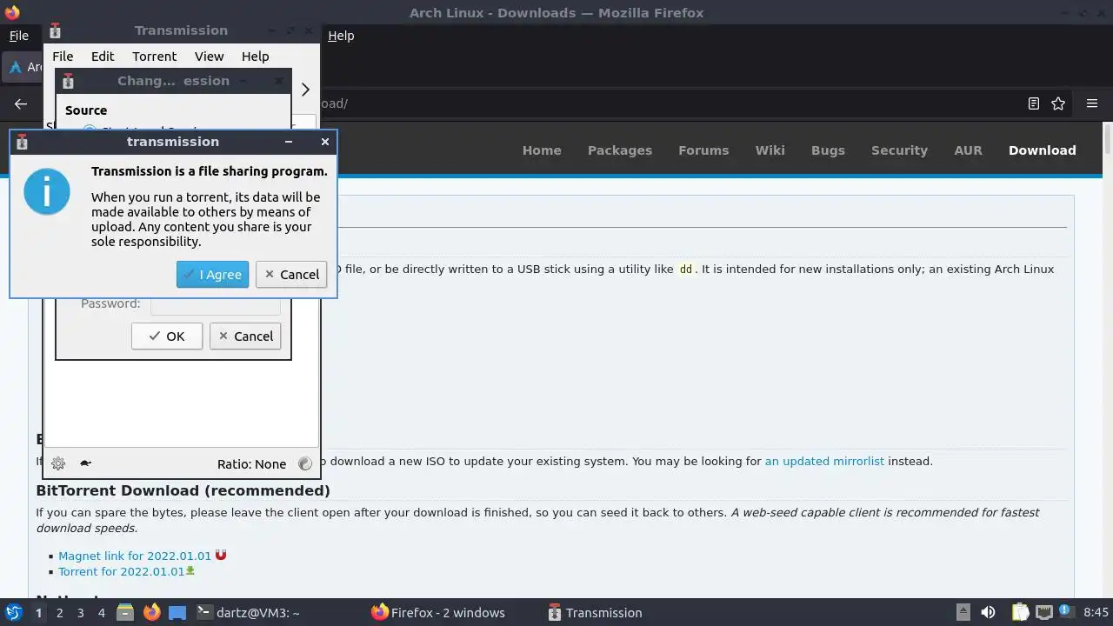Screen dimensions: 1113x626
Task: Click transmission dialog title bar app icon
Action: tap(22, 142)
